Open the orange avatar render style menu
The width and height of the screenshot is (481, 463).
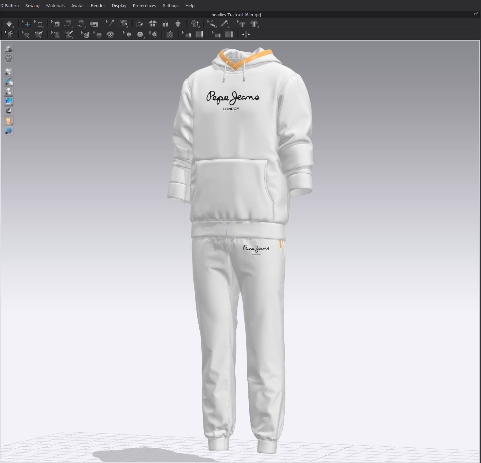click(x=9, y=121)
